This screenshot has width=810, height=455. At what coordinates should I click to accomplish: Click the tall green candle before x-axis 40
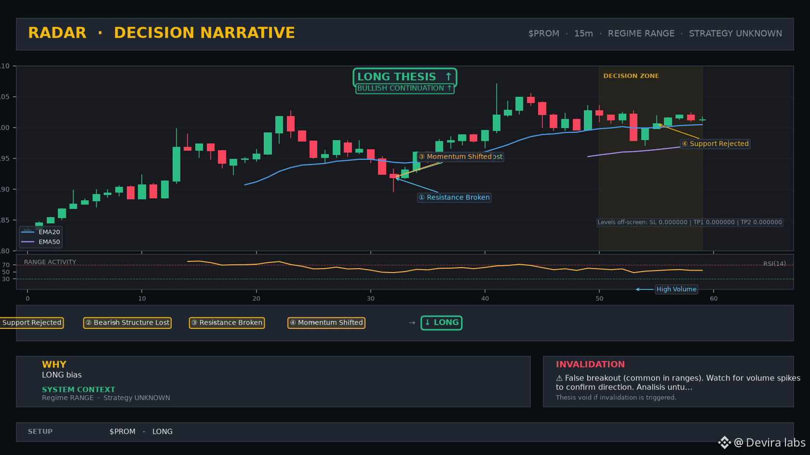497,108
